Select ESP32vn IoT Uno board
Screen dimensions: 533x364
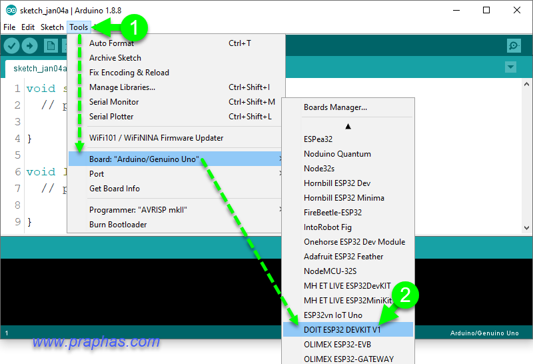coord(348,315)
